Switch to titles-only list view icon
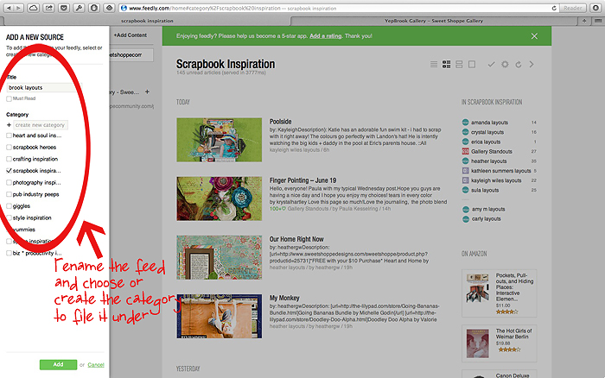Viewport: 605px width, 378px height. point(434,65)
